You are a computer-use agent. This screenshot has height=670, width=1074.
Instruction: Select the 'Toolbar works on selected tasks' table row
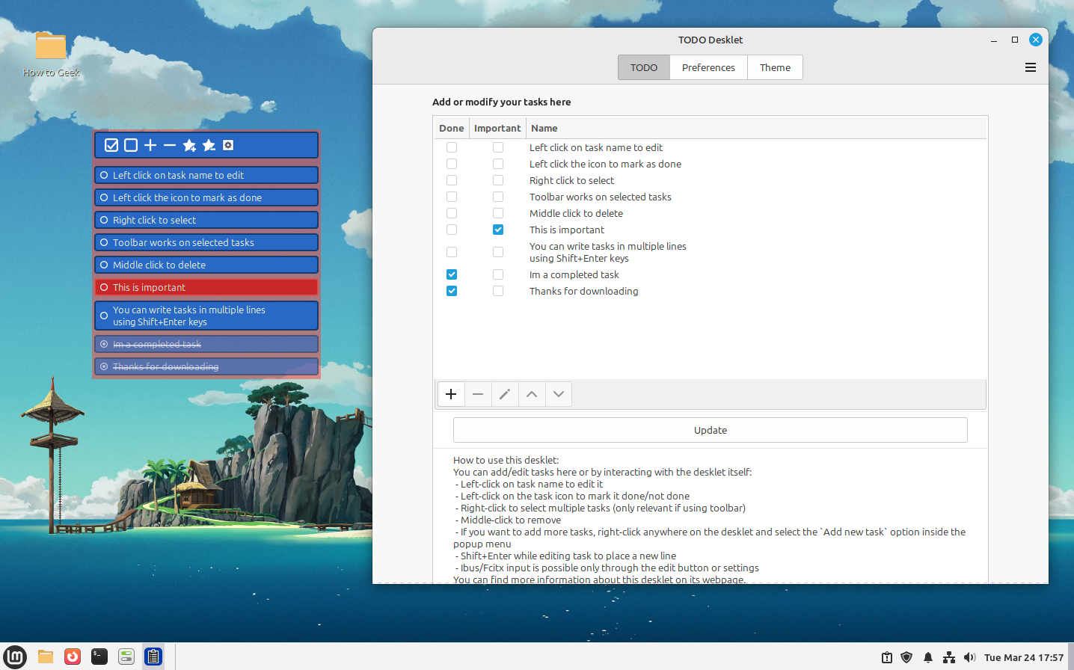pos(710,197)
